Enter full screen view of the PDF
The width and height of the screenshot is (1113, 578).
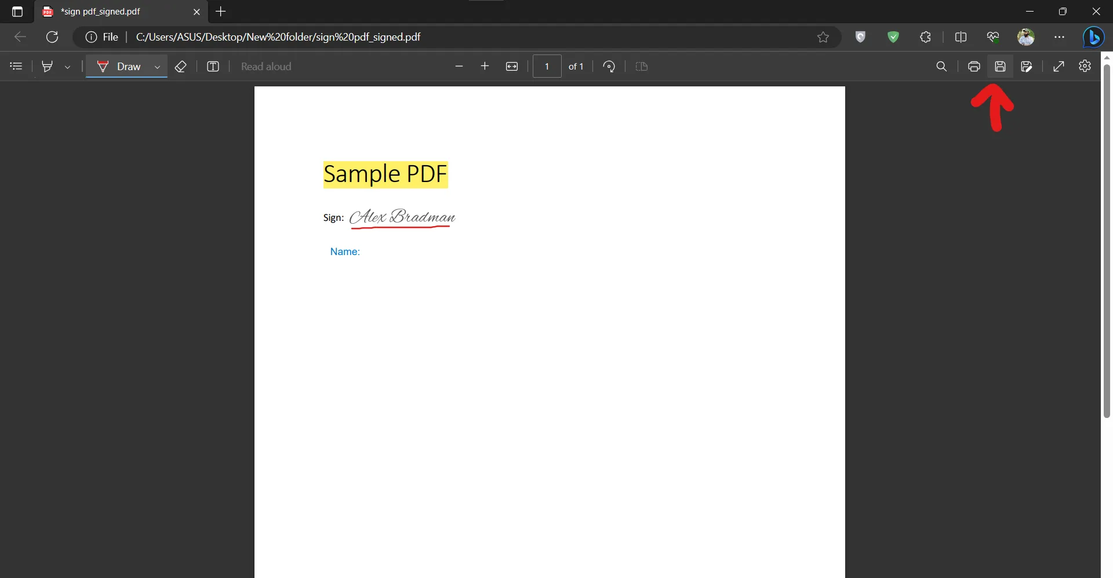[1059, 66]
